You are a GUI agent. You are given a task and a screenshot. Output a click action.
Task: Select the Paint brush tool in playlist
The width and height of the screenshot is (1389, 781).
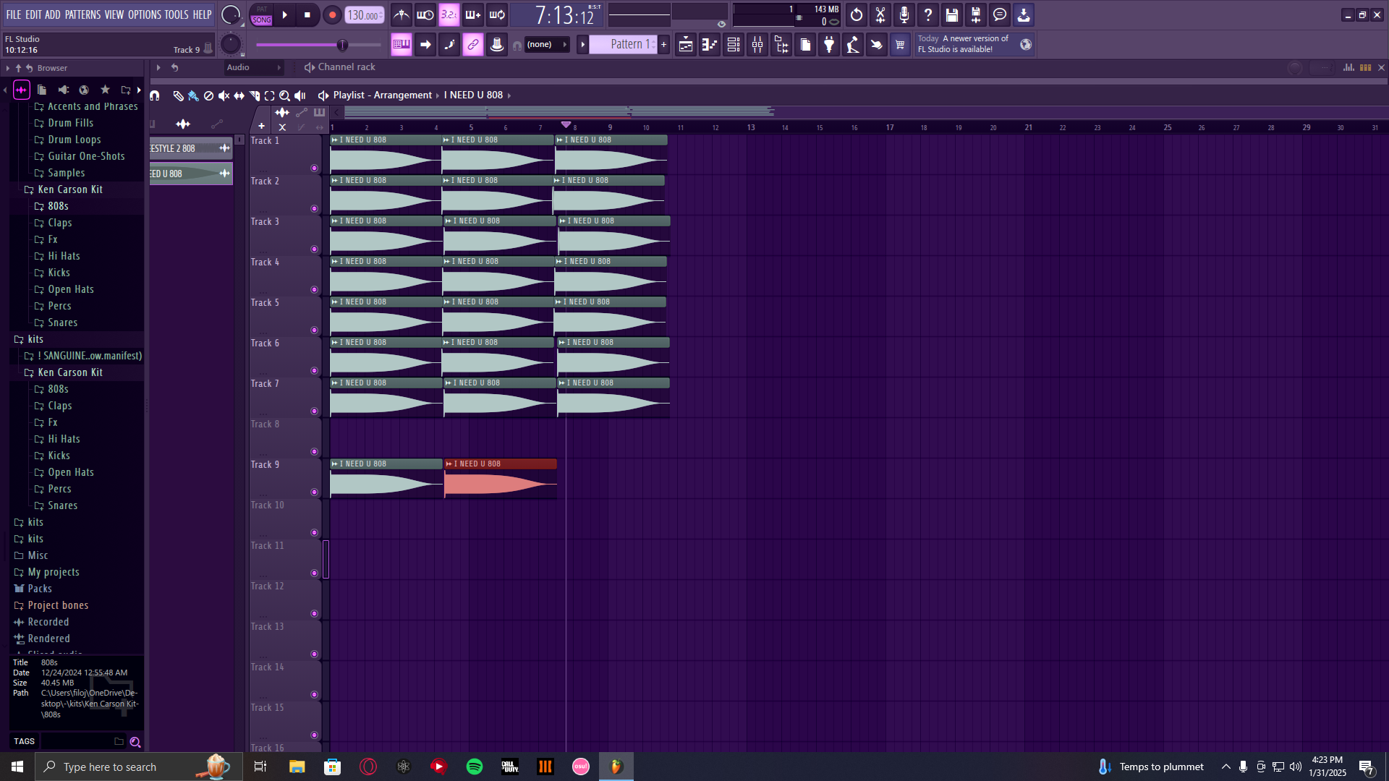click(x=193, y=95)
